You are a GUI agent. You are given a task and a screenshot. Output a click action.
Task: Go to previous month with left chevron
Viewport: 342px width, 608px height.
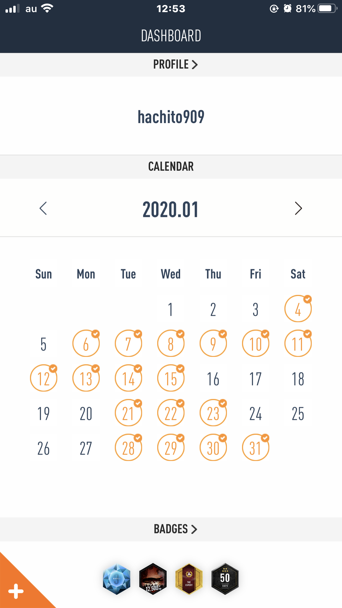pyautogui.click(x=43, y=208)
